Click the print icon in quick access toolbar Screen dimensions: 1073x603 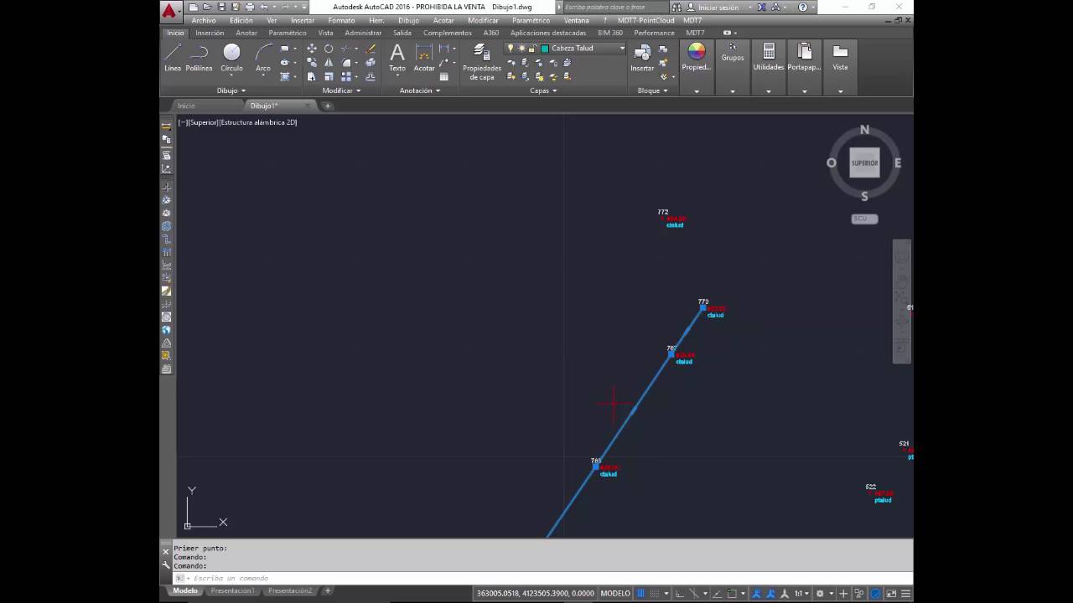(x=250, y=7)
